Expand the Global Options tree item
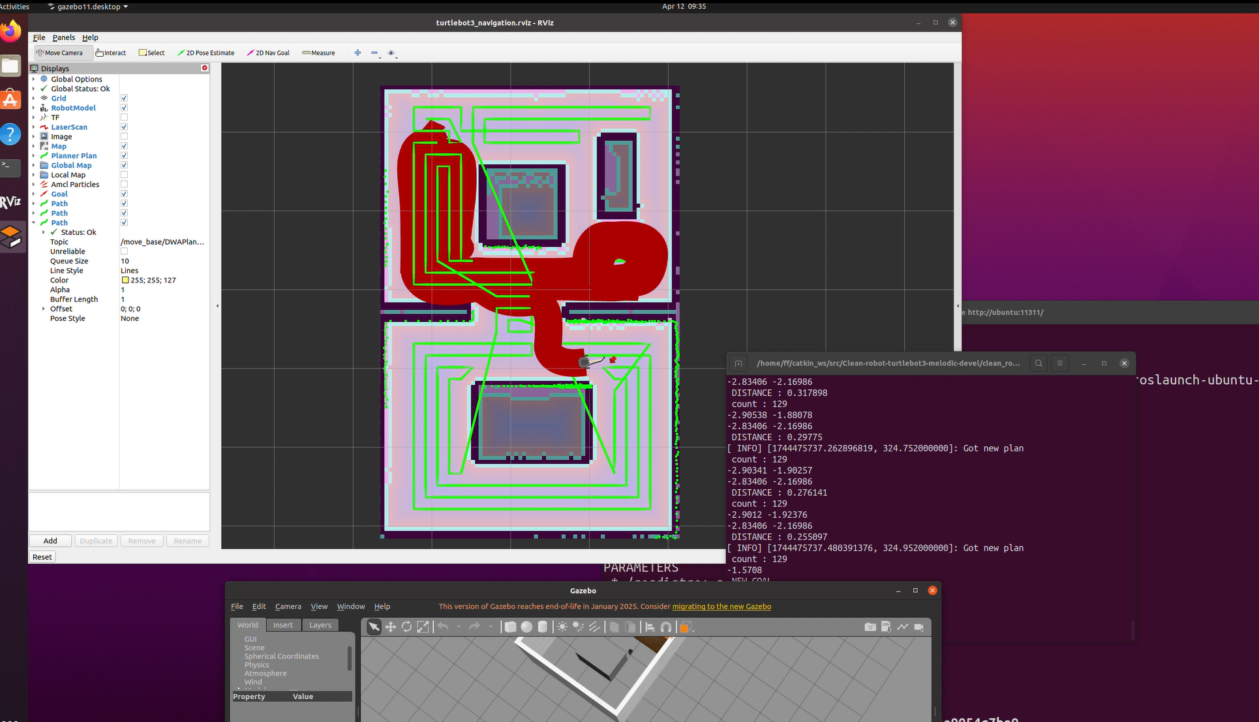 tap(34, 79)
